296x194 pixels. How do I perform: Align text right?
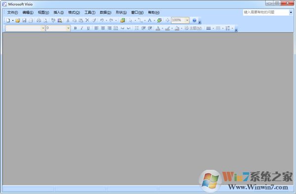tap(110, 28)
